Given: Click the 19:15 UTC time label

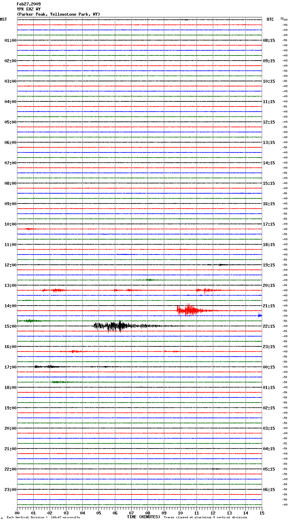Looking at the screenshot, I should pos(269,265).
